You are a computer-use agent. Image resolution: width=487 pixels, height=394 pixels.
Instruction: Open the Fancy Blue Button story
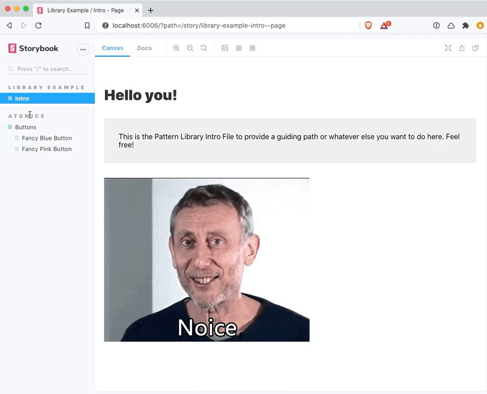tap(46, 138)
